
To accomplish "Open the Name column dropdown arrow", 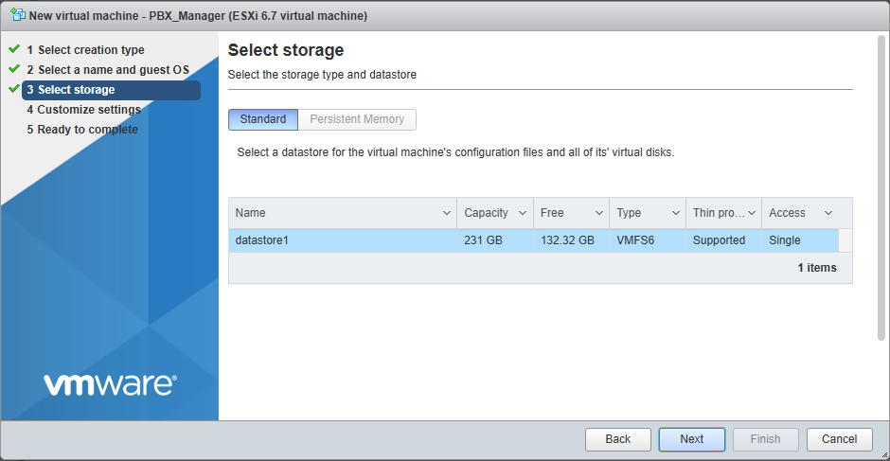I will (x=447, y=213).
